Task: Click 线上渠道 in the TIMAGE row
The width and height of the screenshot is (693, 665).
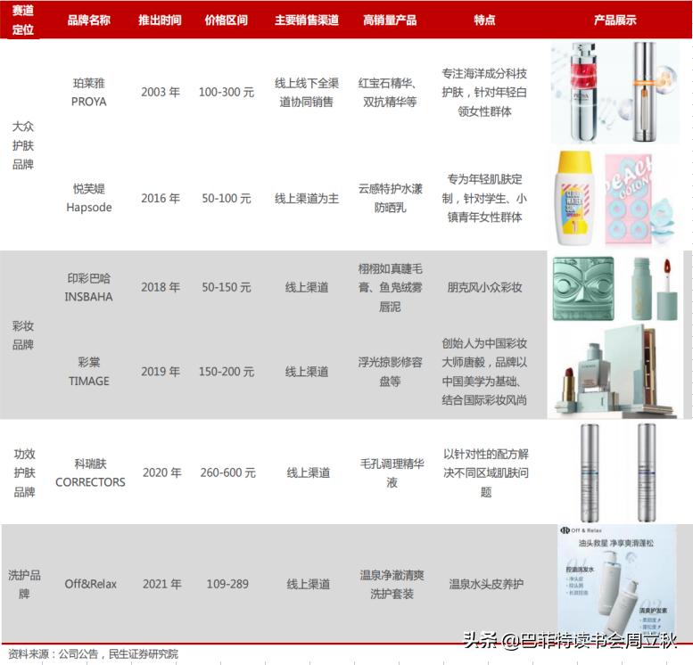Action: [307, 372]
